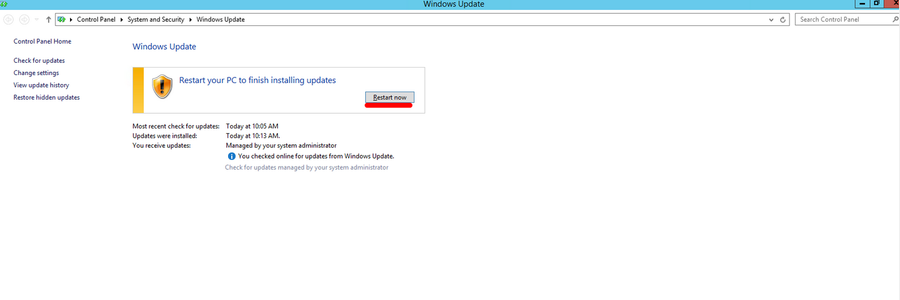Open Restore hidden updates link
The width and height of the screenshot is (900, 300).
[47, 97]
